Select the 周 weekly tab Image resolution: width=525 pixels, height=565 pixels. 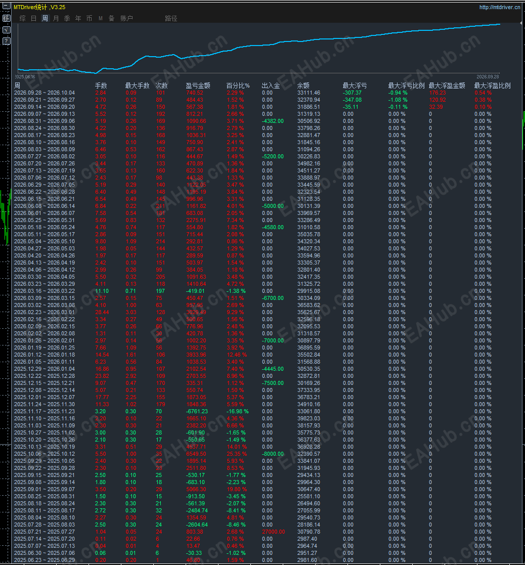(45, 18)
